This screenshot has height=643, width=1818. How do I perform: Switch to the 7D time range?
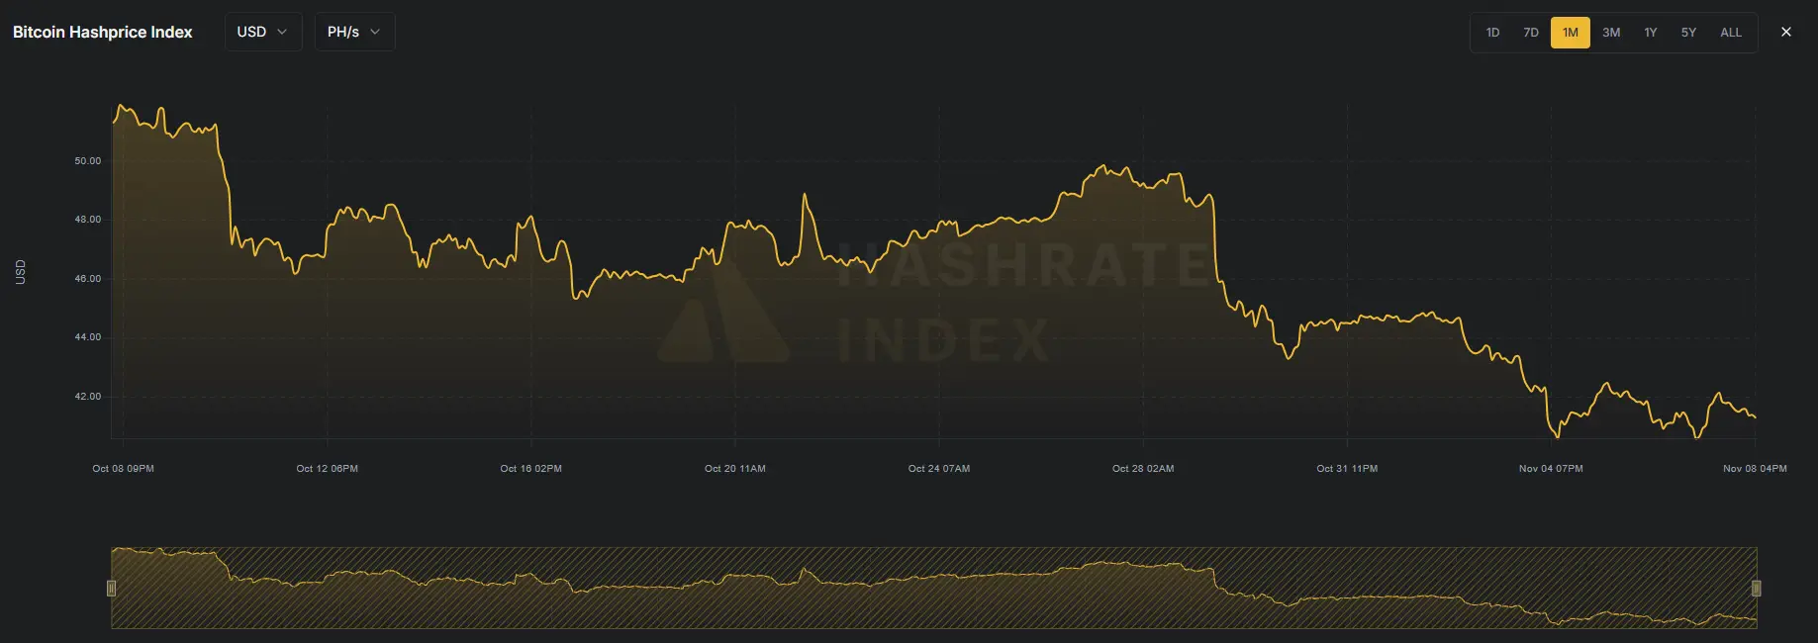pyautogui.click(x=1531, y=33)
